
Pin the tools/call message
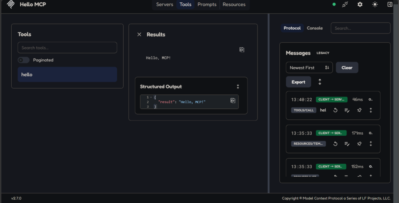(359, 110)
